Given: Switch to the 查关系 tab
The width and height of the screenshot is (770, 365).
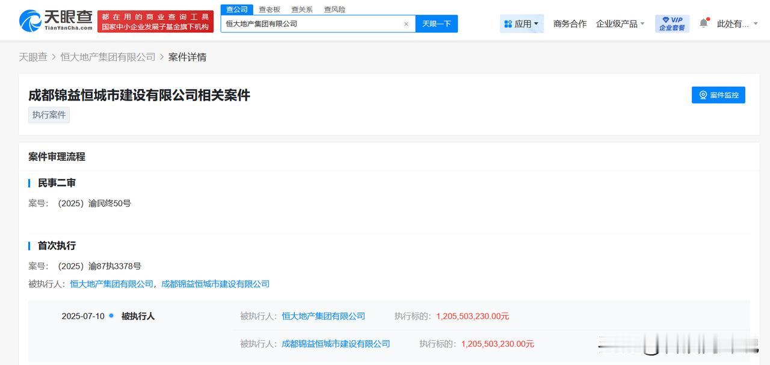Looking at the screenshot, I should (x=302, y=10).
